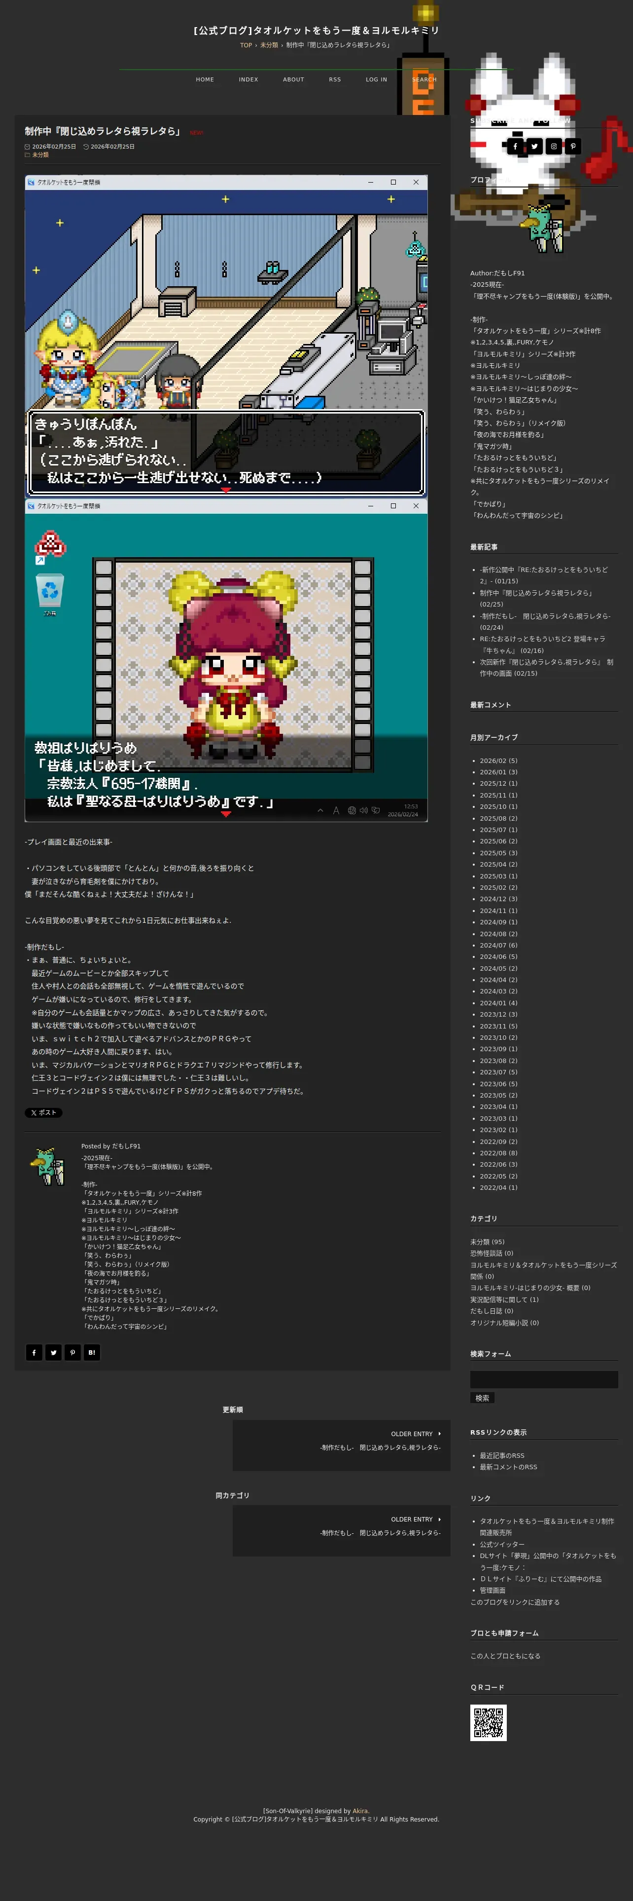
Task: Open DLサイト「ふりーむ」link in リンク list
Action: 540,1579
